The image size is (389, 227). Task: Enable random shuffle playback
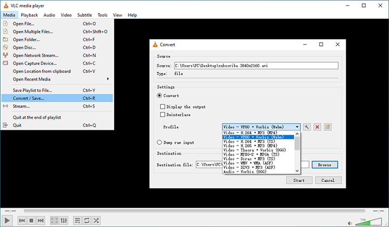96,221
